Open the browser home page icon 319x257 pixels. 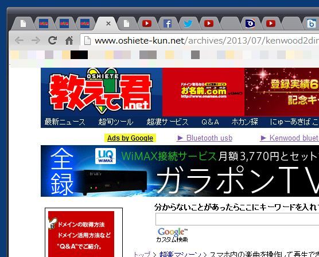coord(69,40)
